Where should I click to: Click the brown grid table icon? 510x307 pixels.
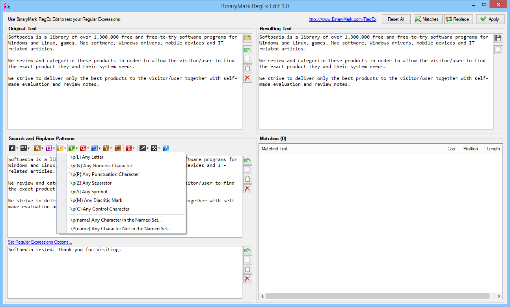point(118,148)
